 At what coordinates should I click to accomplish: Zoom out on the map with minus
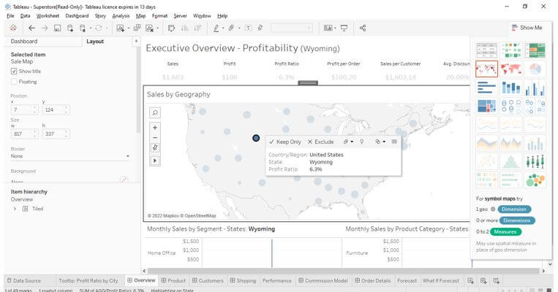[x=155, y=137]
